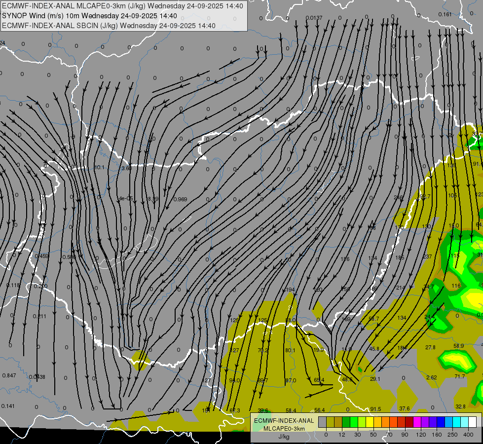483x444 pixels.
Task: Click the 0.969 grid value
Action: (x=180, y=199)
